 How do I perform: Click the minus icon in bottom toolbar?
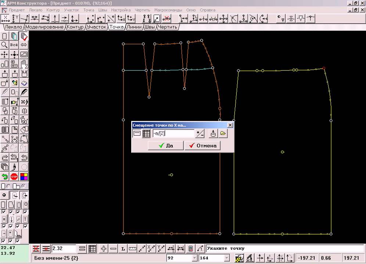point(113,249)
